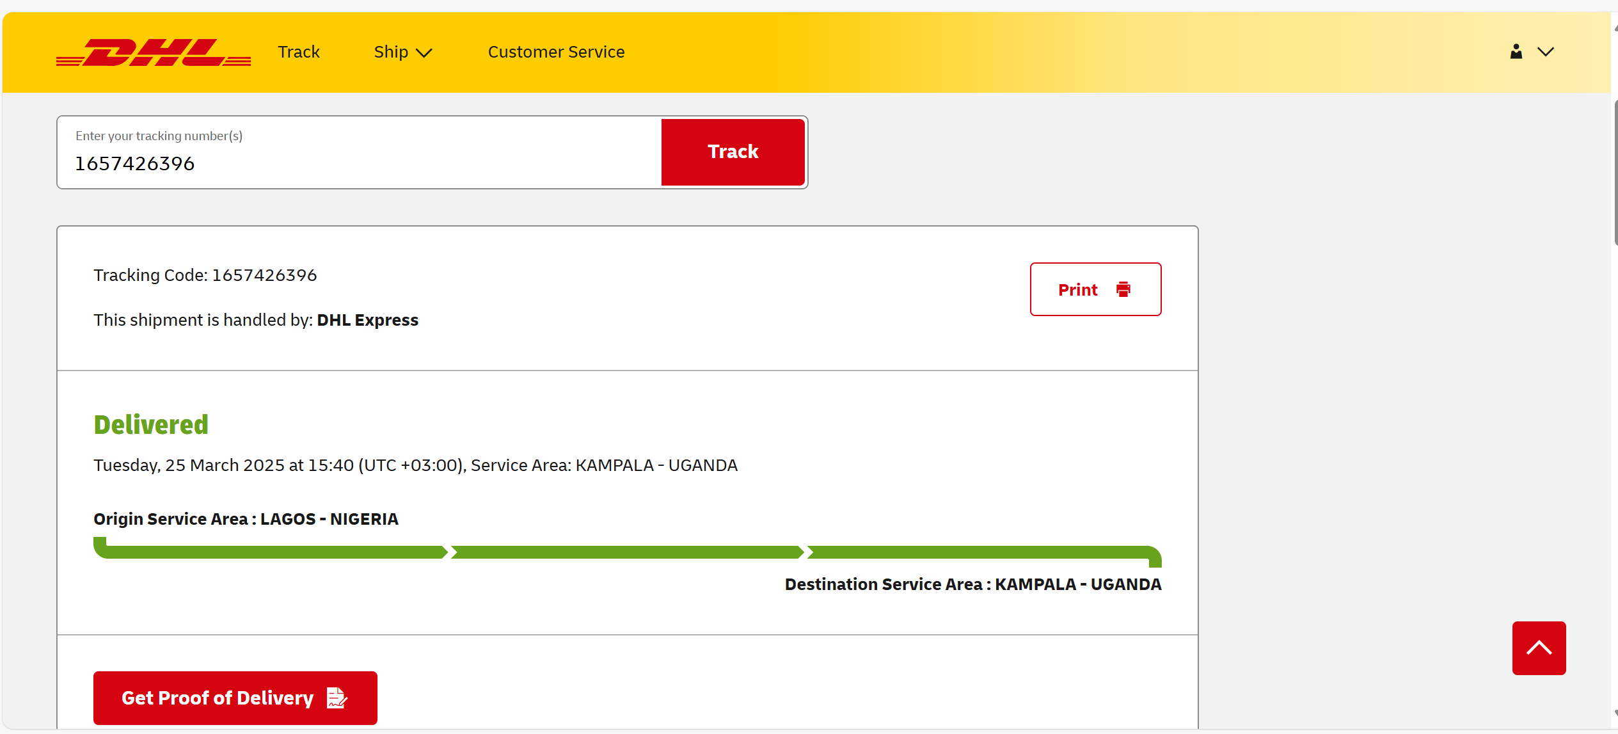
Task: Click Destination Service Area: KAMPALA - UGANDA
Action: (973, 584)
